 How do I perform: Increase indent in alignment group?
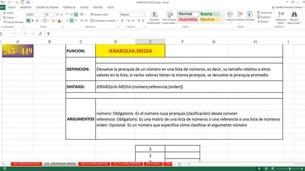pyautogui.click(x=86, y=20)
